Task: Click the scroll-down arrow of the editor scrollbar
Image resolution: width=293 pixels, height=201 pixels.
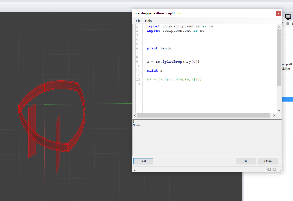Action: (x=279, y=110)
